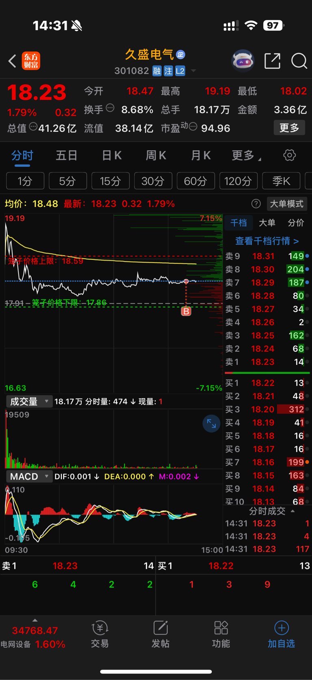The image size is (312, 680).
Task: Tap the 买7 row at 18.16
Action: pyautogui.click(x=267, y=462)
